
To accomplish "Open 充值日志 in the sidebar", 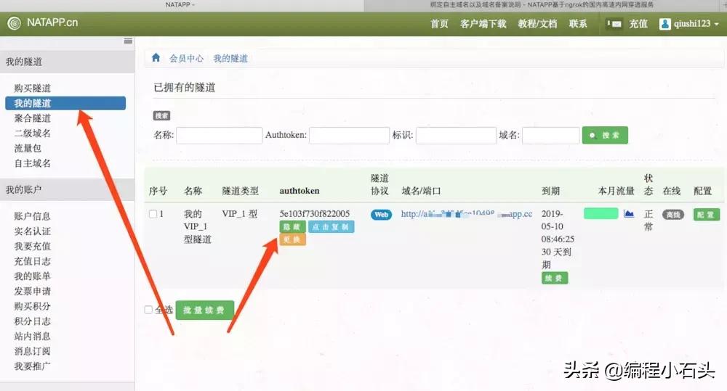I will click(x=33, y=261).
